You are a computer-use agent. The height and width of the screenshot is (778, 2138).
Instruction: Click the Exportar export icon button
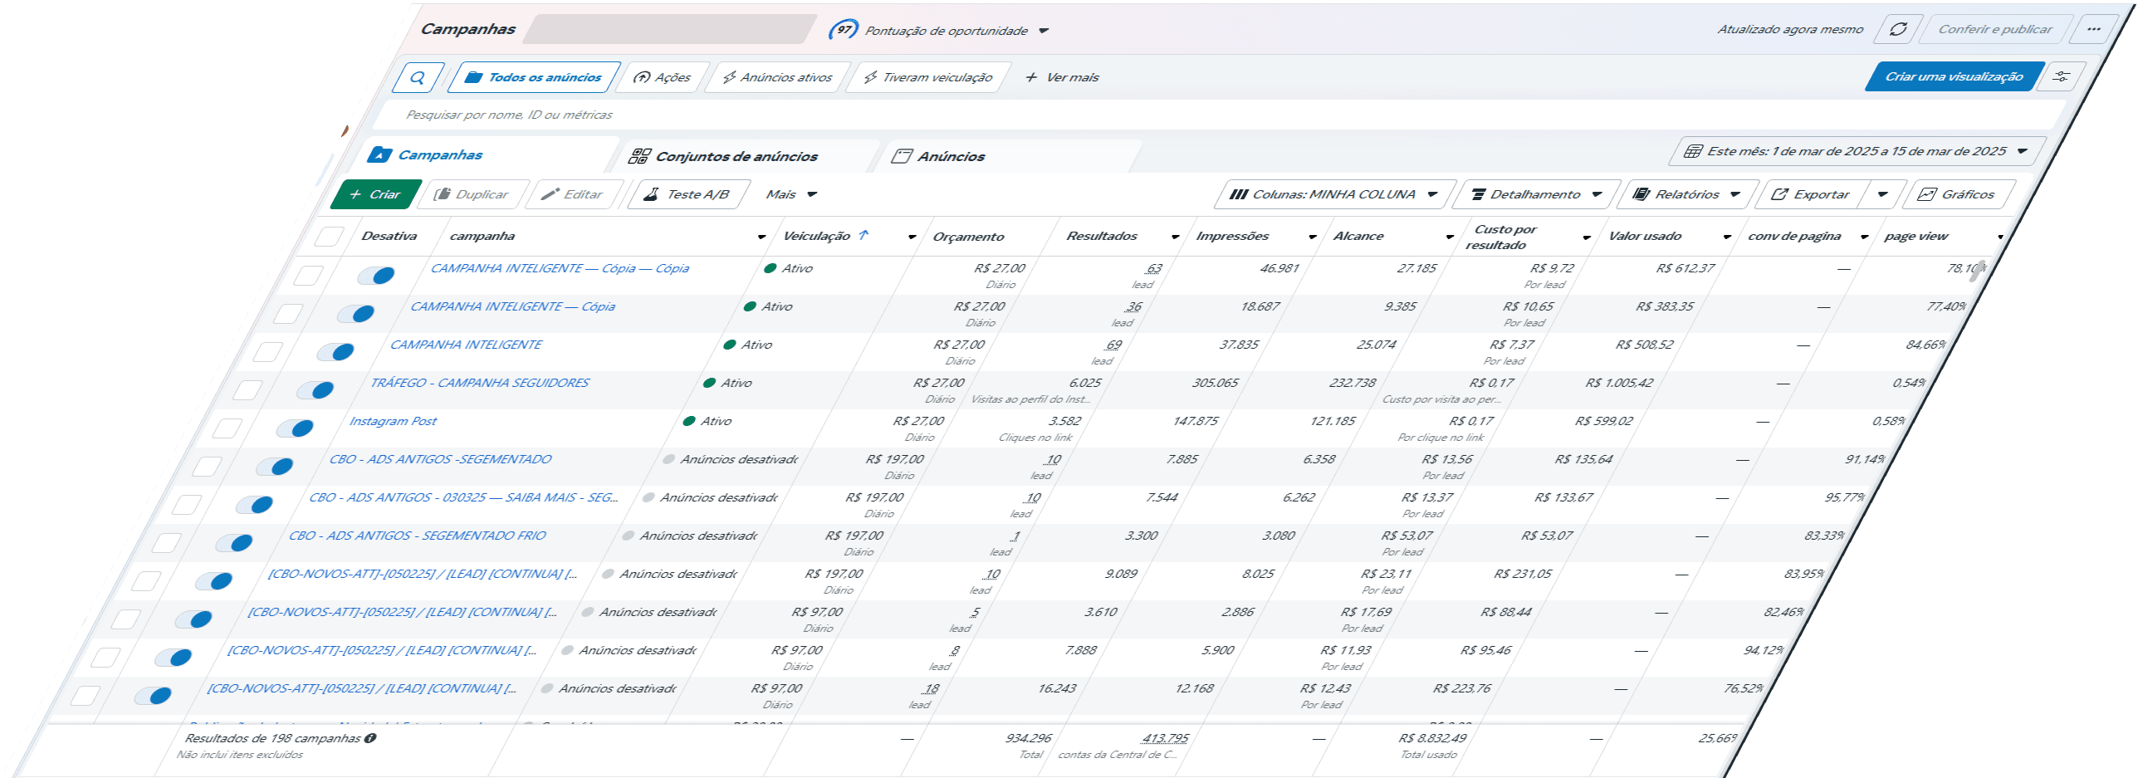1813,194
